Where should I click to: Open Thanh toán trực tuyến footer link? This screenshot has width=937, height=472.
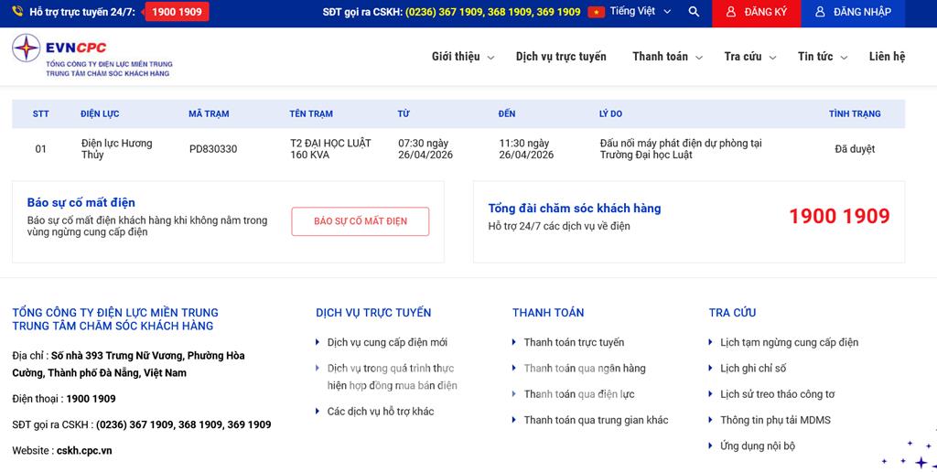point(574,343)
